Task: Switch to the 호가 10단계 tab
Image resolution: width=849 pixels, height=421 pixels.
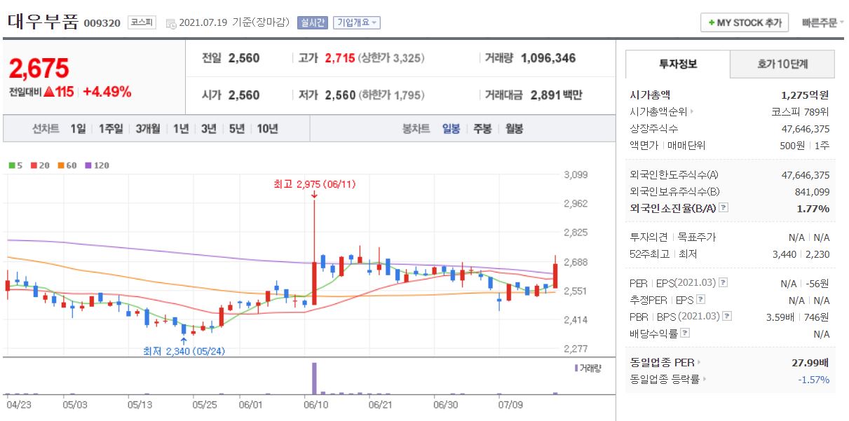Action: click(783, 63)
